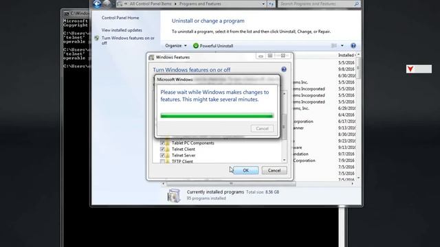The image size is (440, 247).
Task: Open the Organize dropdown menu
Action: click(176, 46)
